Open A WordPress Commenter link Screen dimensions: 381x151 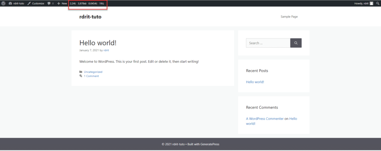[x=264, y=119]
